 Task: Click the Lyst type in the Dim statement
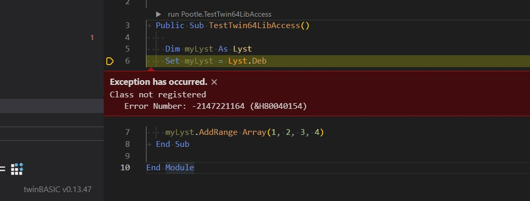[242, 49]
